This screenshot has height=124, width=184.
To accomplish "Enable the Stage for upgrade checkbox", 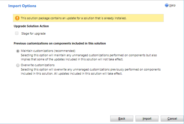I will click(17, 34).
